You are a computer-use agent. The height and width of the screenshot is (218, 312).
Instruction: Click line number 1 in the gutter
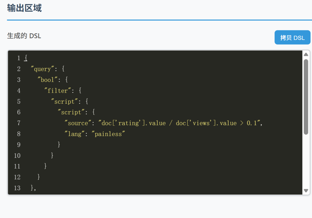coord(18,58)
